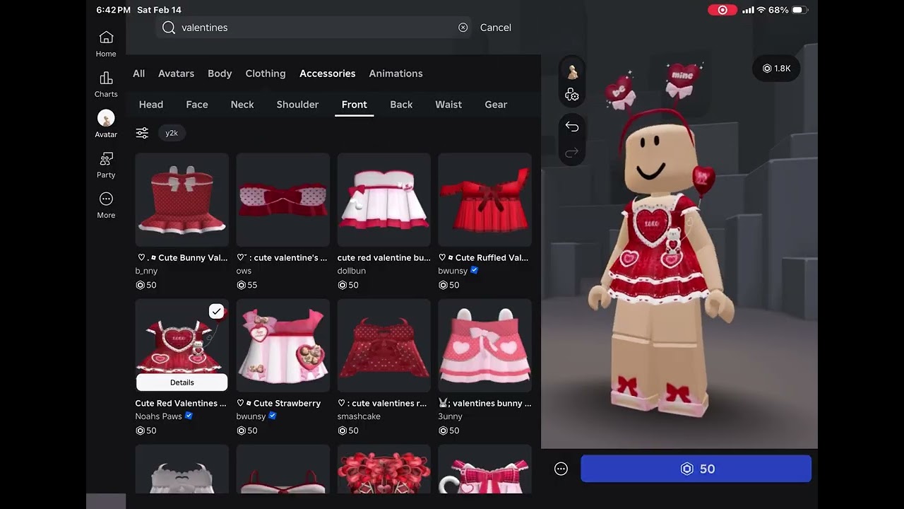
Task: Open creator dollbun's name
Action: pyautogui.click(x=352, y=271)
